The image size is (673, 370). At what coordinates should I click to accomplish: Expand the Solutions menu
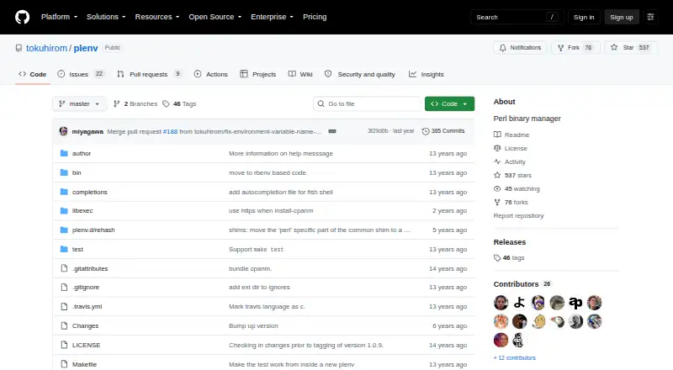click(x=106, y=17)
